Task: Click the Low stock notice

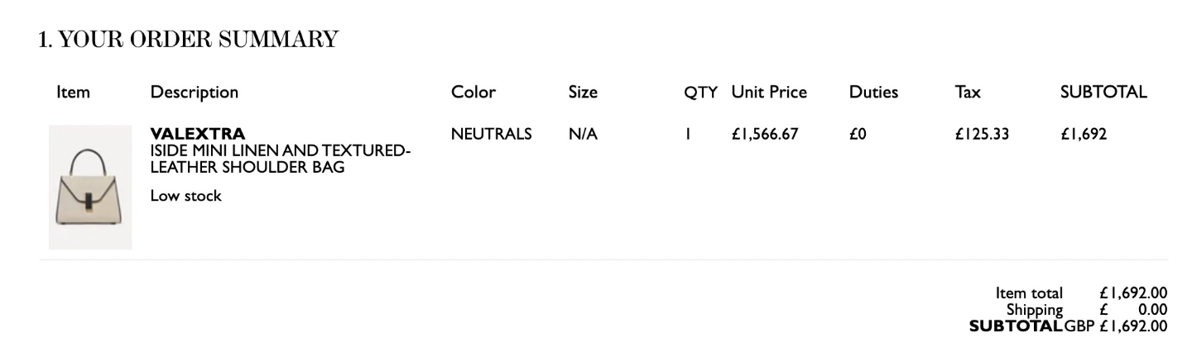Action: point(186,196)
